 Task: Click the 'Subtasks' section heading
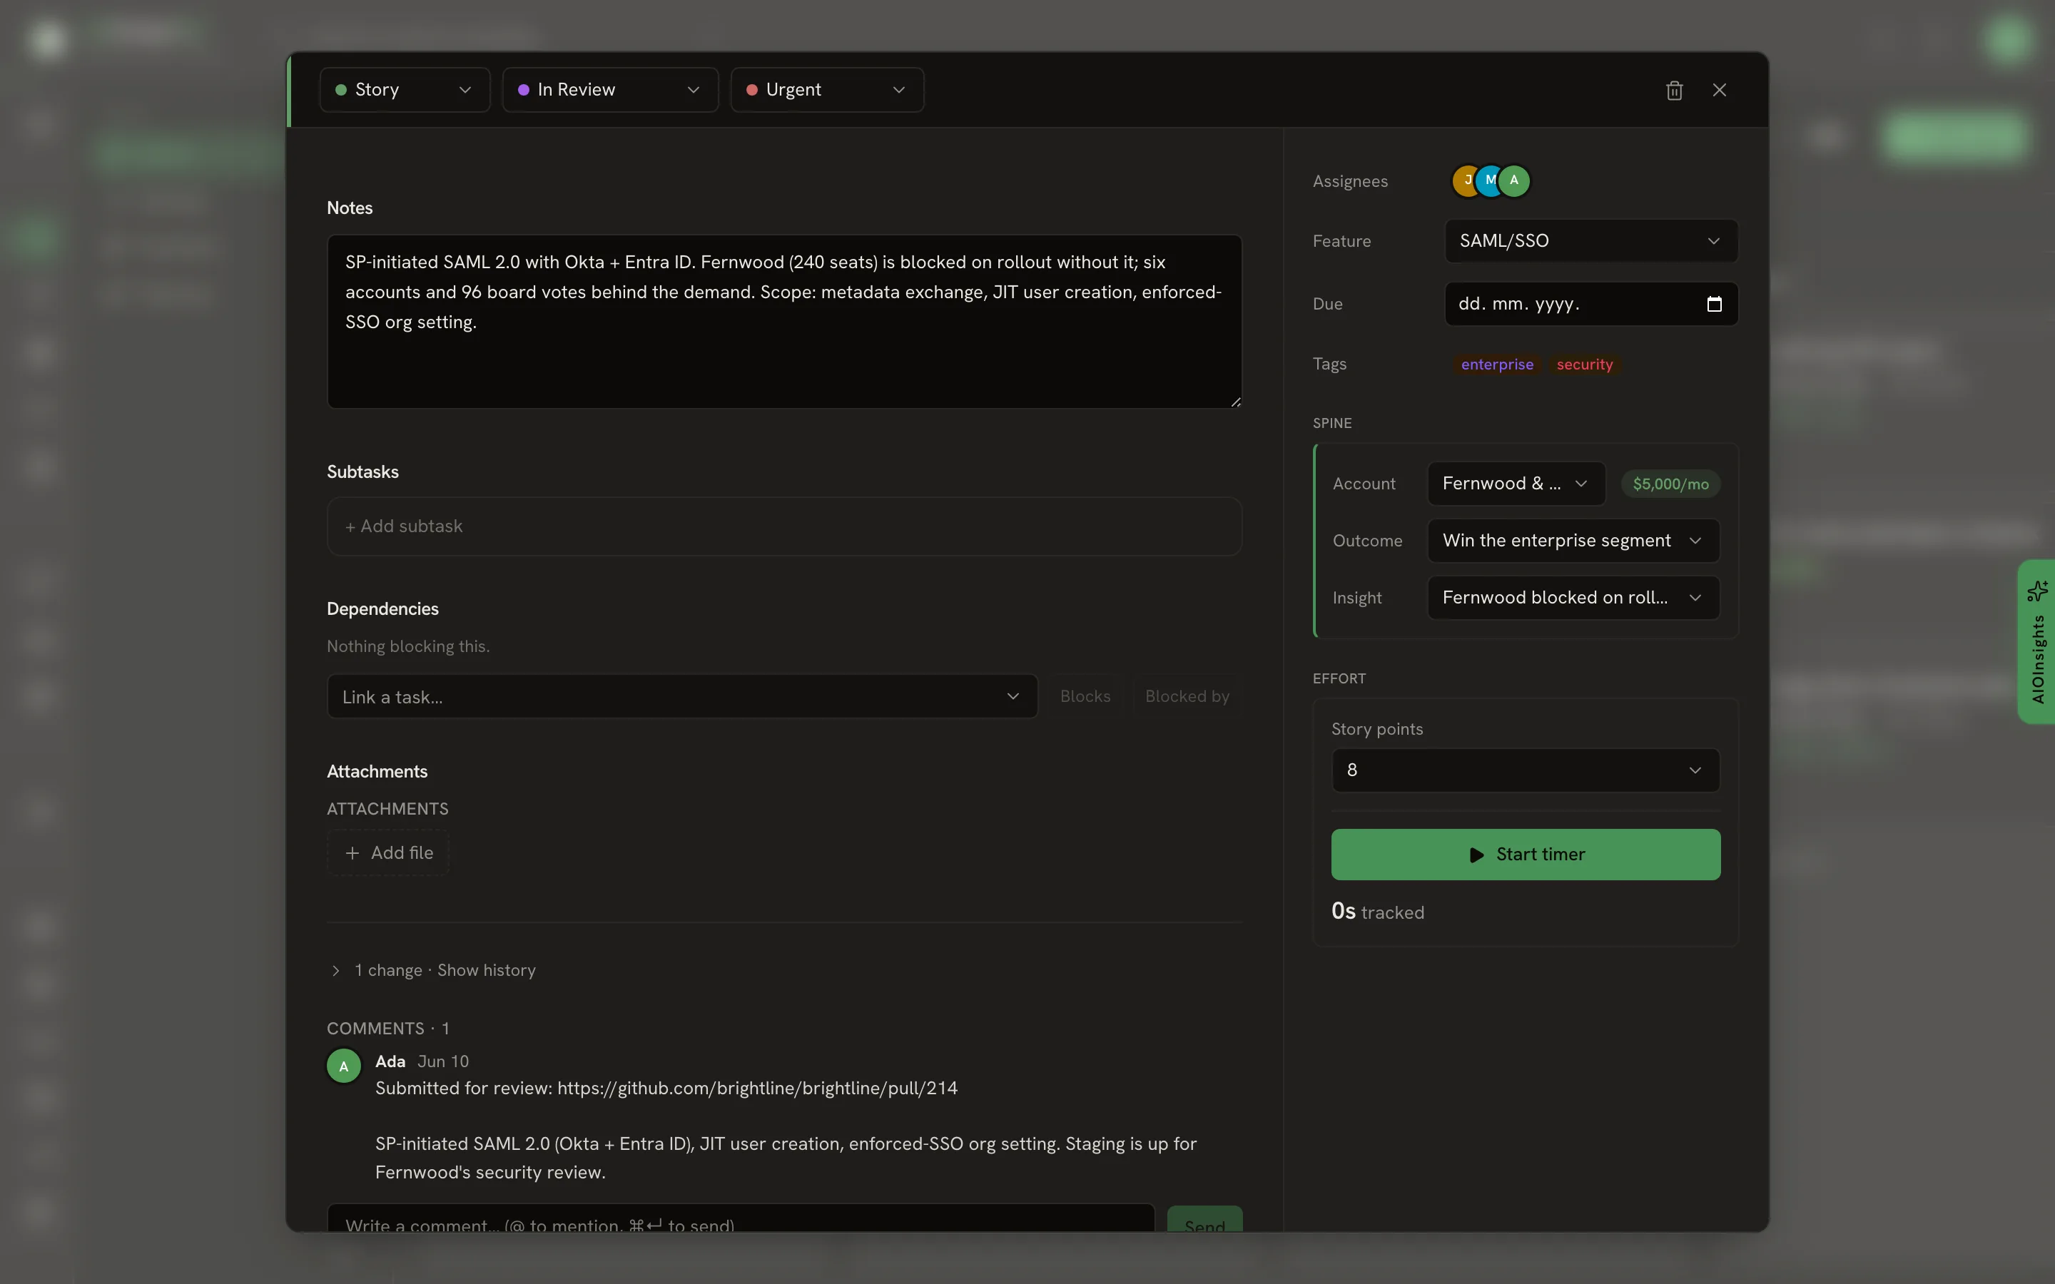click(x=362, y=472)
